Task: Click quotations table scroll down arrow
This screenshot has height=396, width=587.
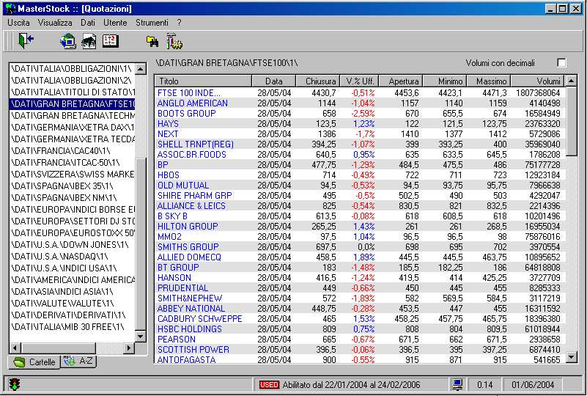Action: 572,357
